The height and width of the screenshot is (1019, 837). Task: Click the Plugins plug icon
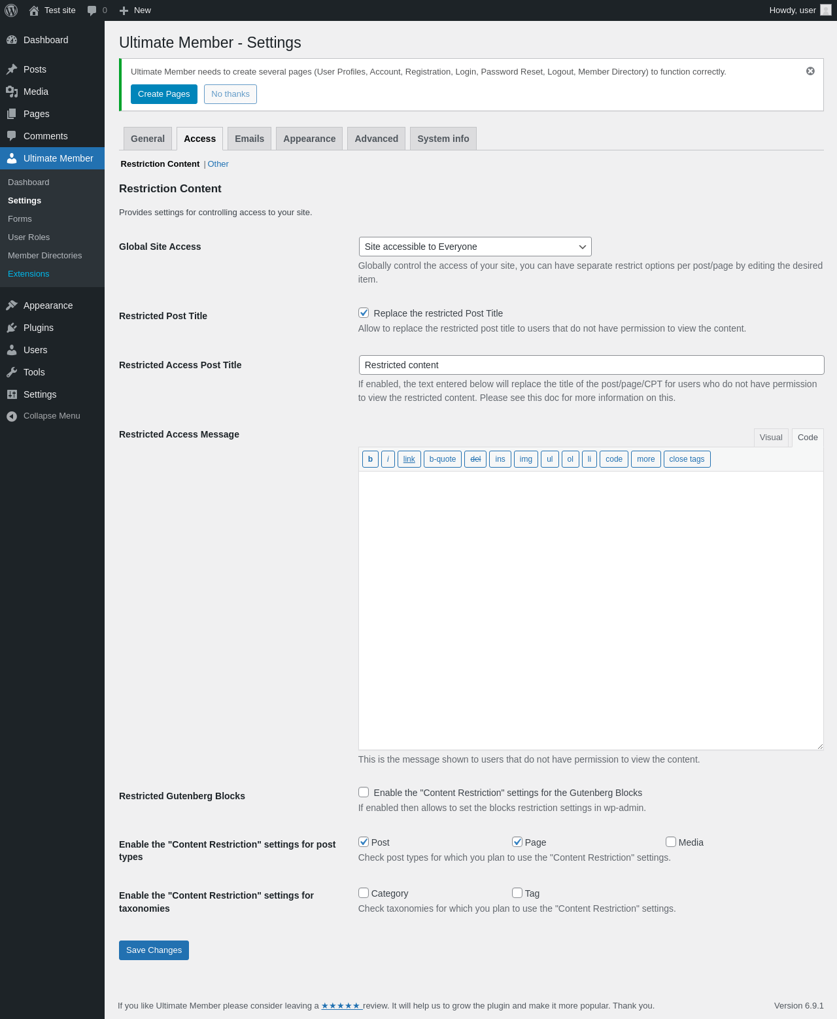click(12, 328)
